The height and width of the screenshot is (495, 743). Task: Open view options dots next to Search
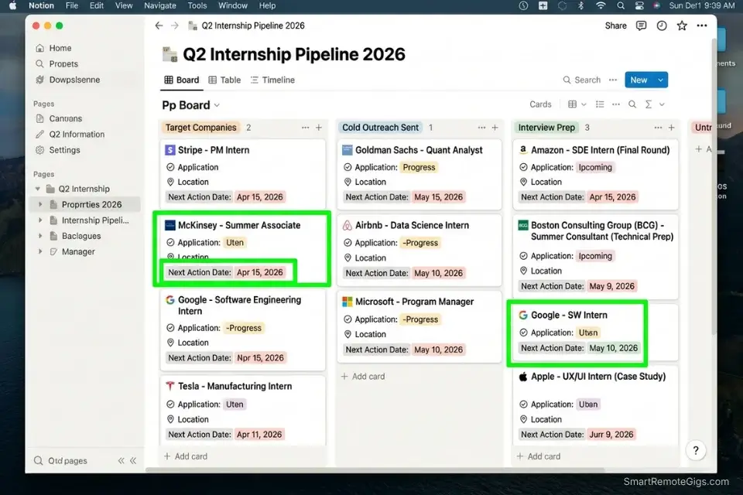613,80
